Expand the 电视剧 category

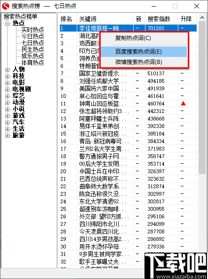pyautogui.click(x=7, y=90)
